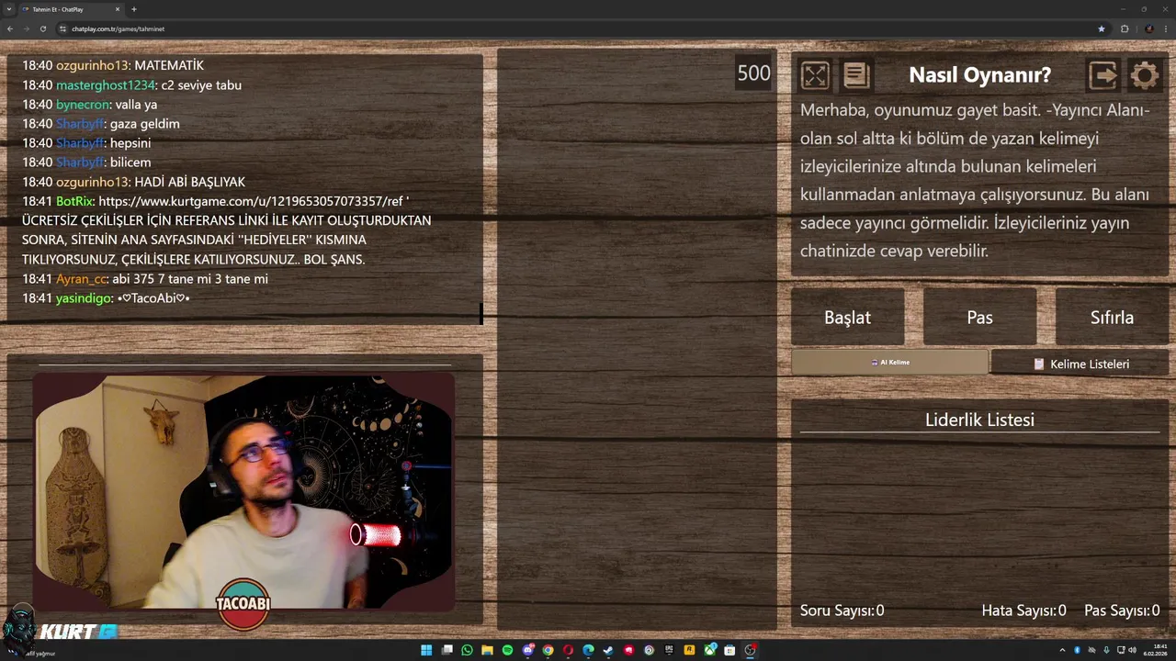Open Microsoft Edge from the taskbar
1176x661 pixels.
pyautogui.click(x=588, y=650)
